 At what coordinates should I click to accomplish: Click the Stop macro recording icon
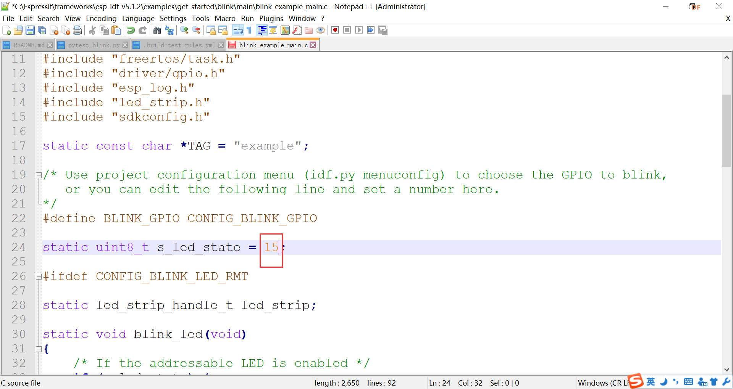click(x=347, y=30)
